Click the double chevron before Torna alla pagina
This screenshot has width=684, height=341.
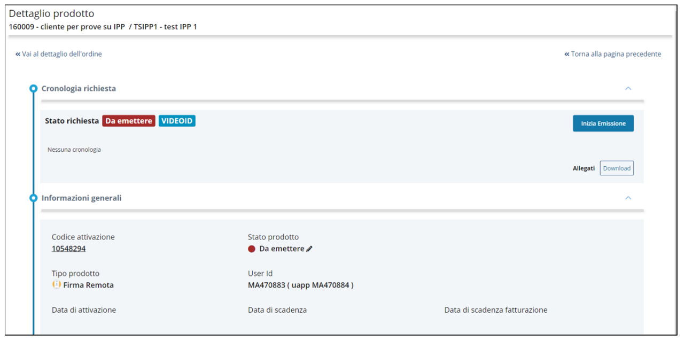pyautogui.click(x=567, y=54)
